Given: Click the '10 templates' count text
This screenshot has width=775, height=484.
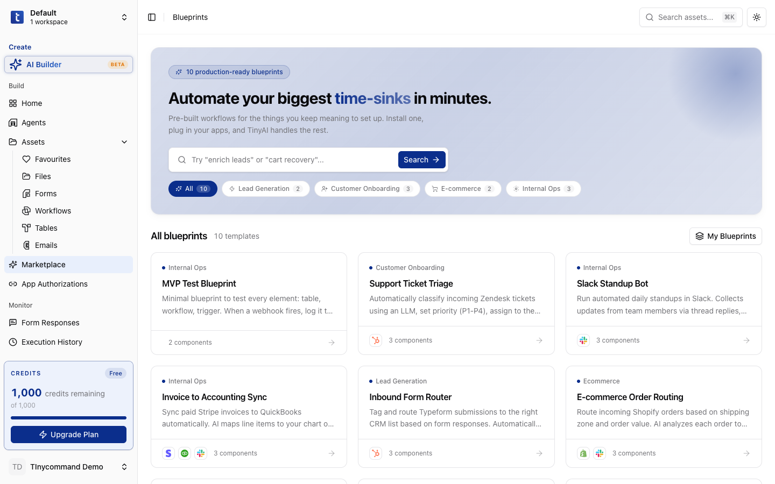Looking at the screenshot, I should point(237,236).
